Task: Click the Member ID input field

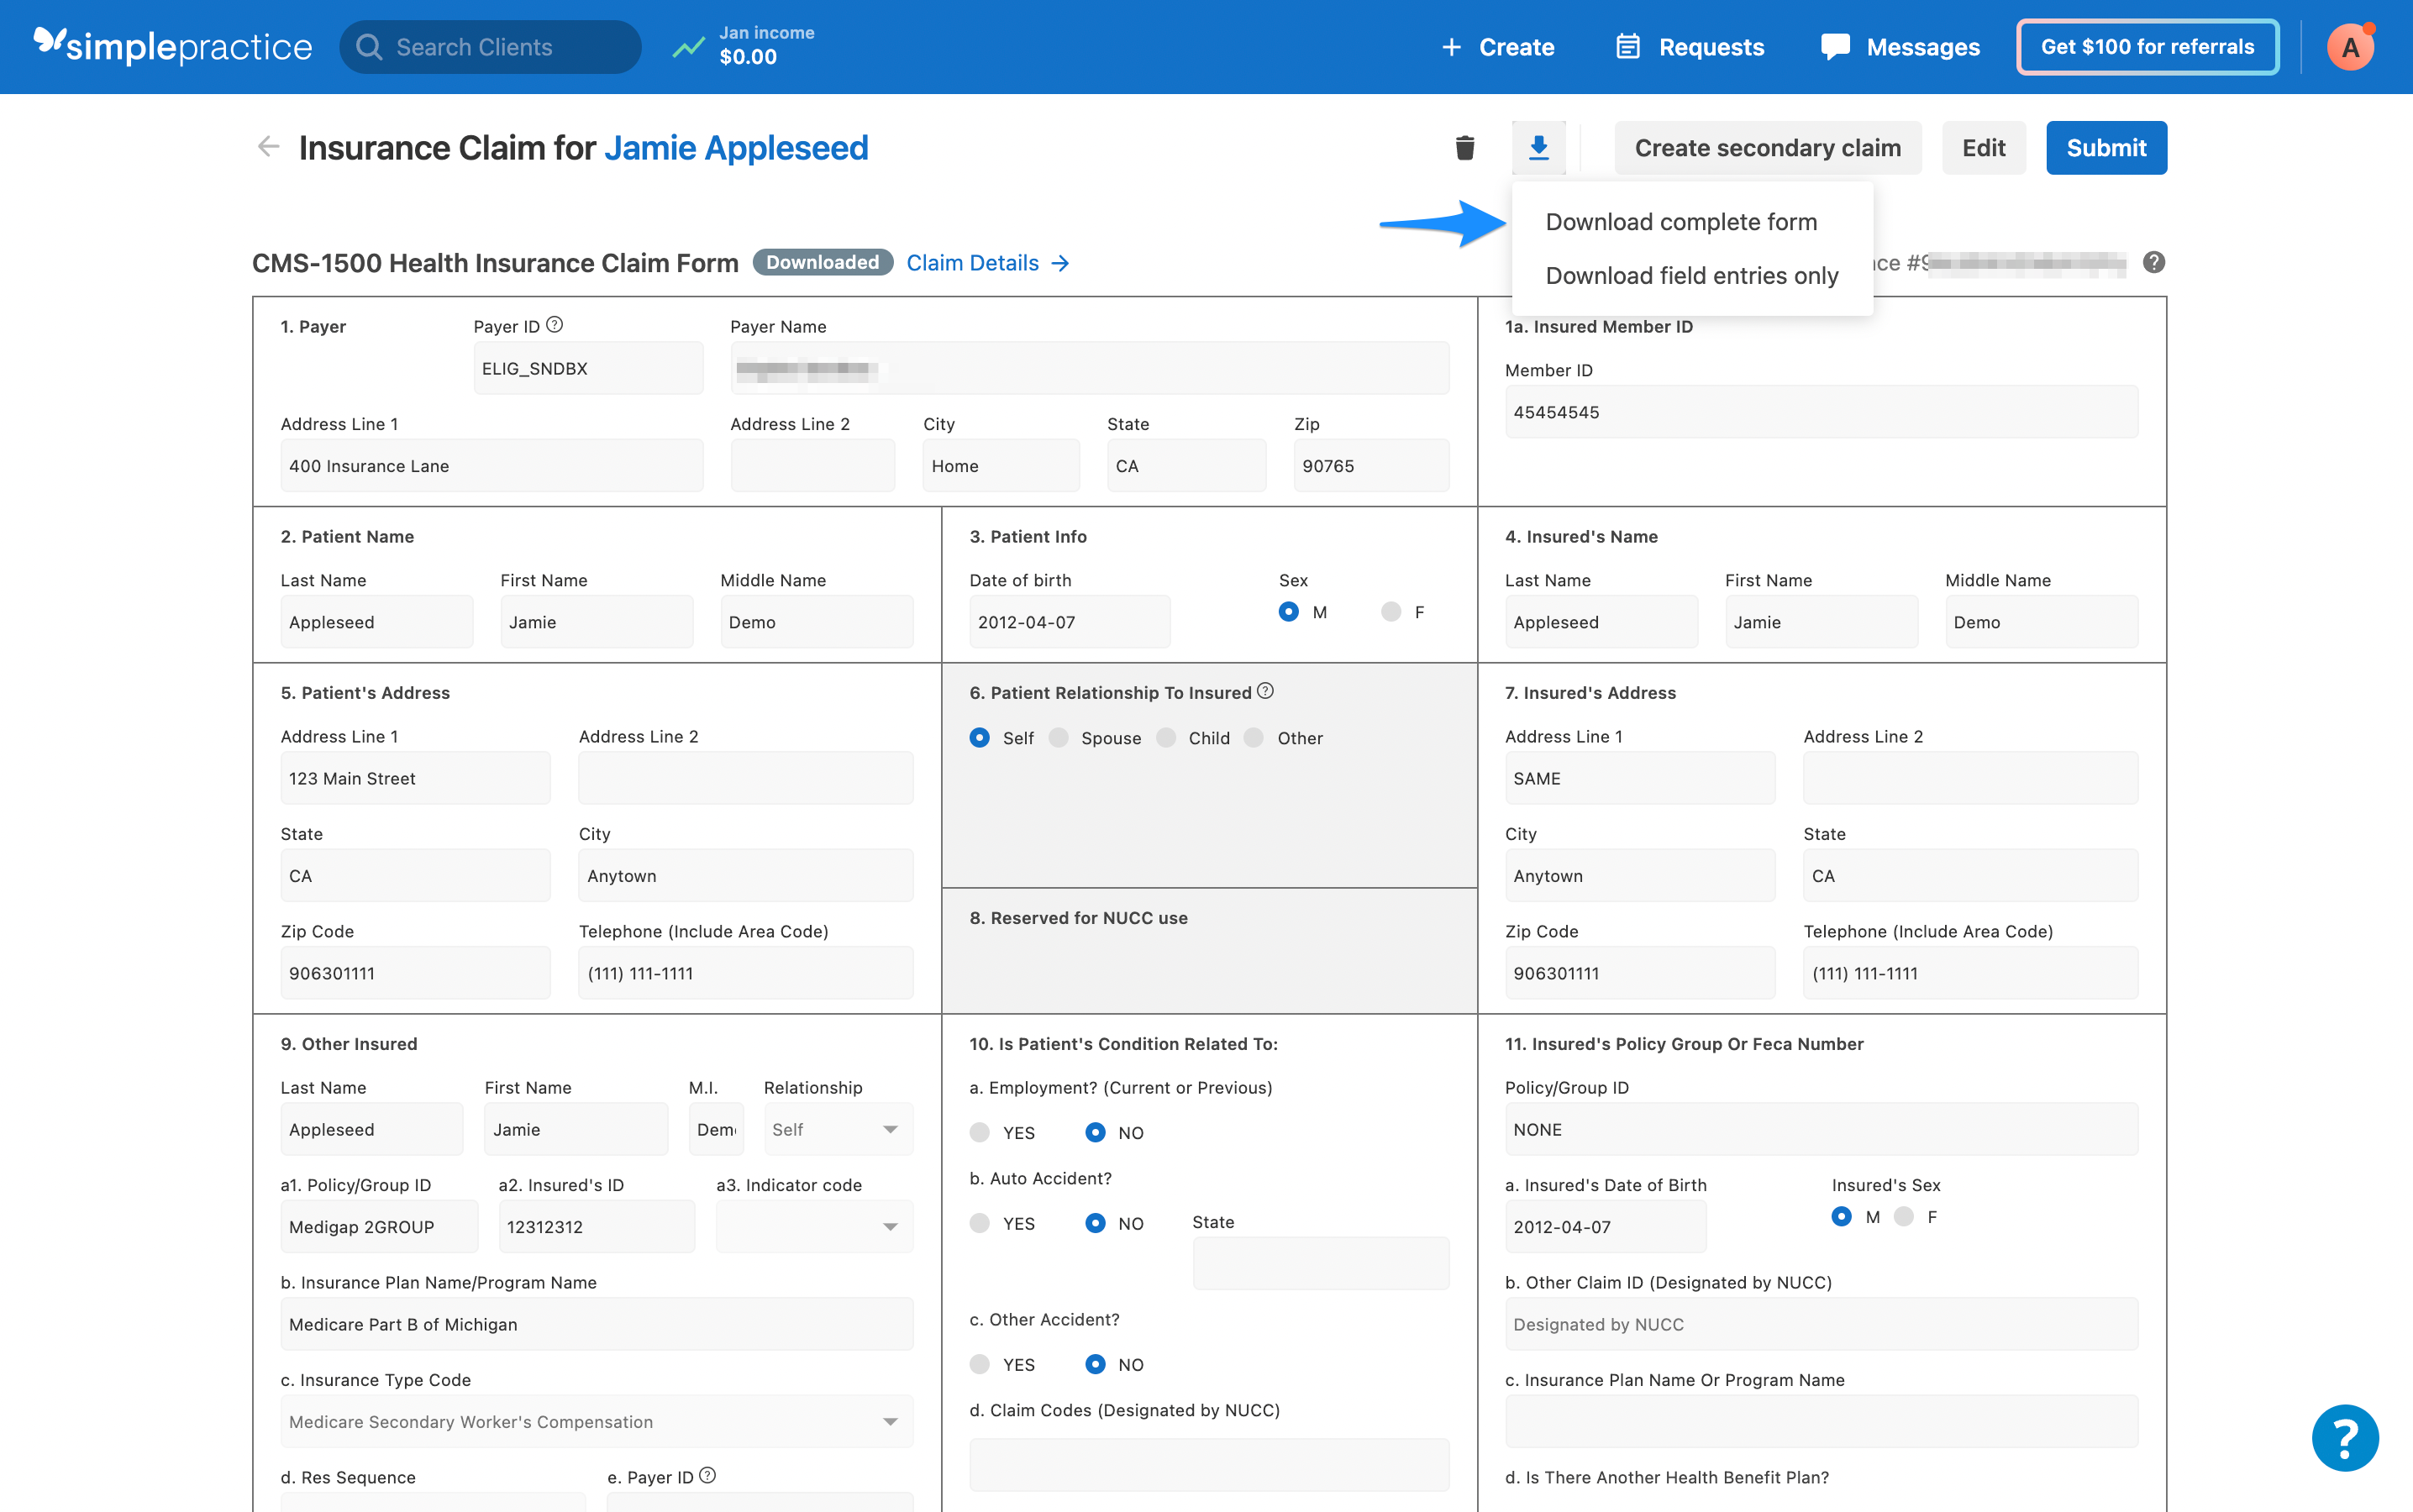Action: click(x=1820, y=411)
